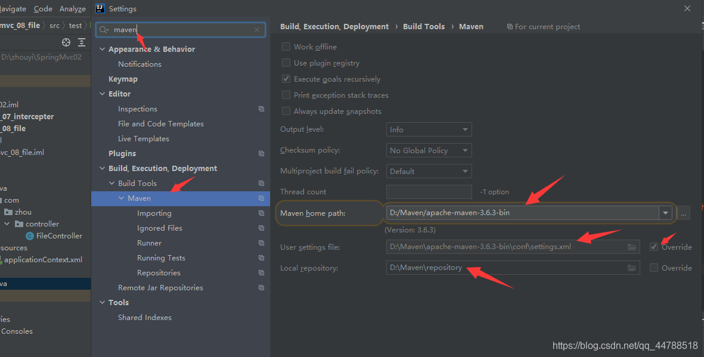Image resolution: width=704 pixels, height=357 pixels.
Task: Click project-level icon beside Inspections
Action: click(x=261, y=108)
